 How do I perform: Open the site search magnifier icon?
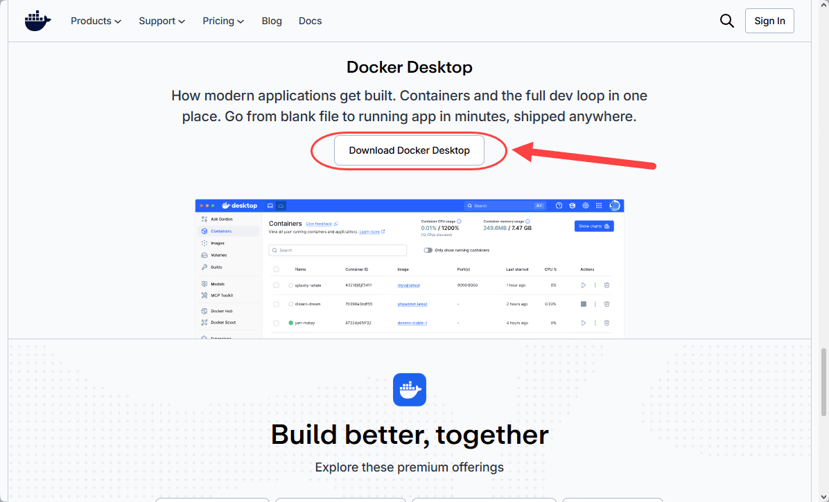(x=727, y=21)
